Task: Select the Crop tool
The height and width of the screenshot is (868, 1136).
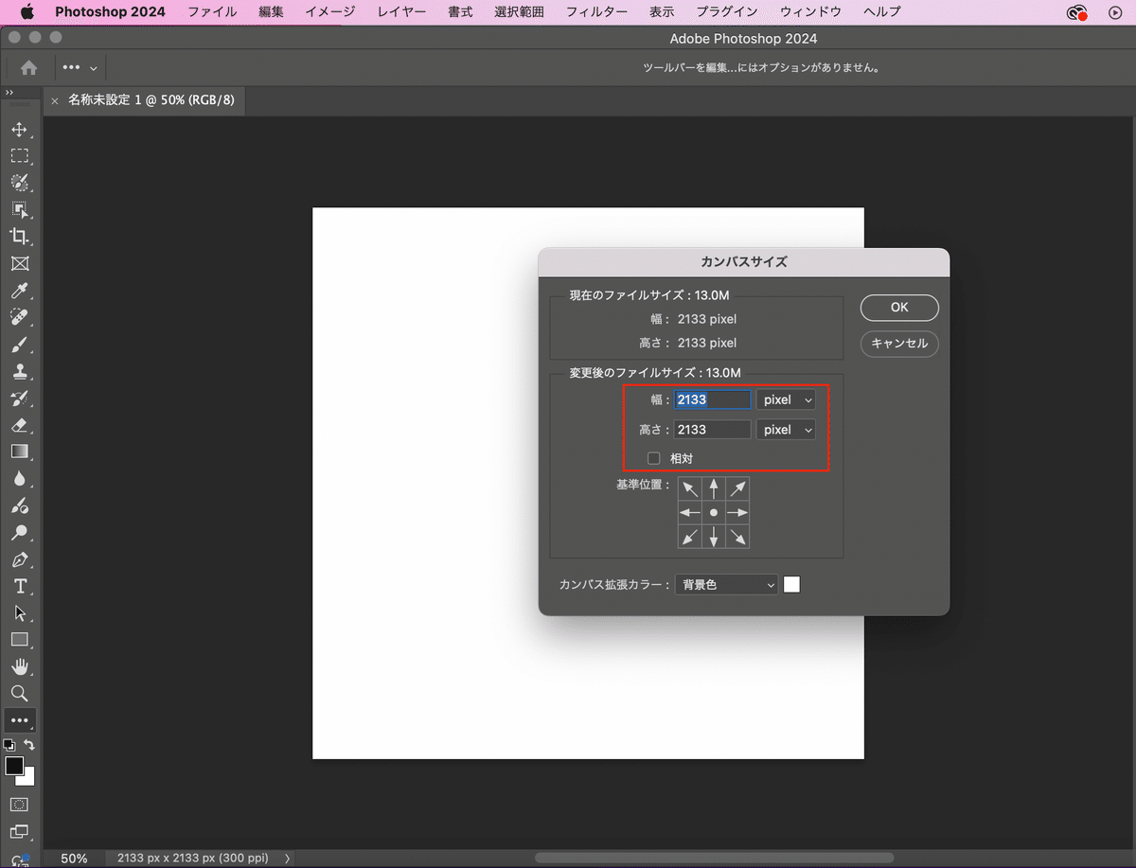Action: pyautogui.click(x=20, y=236)
